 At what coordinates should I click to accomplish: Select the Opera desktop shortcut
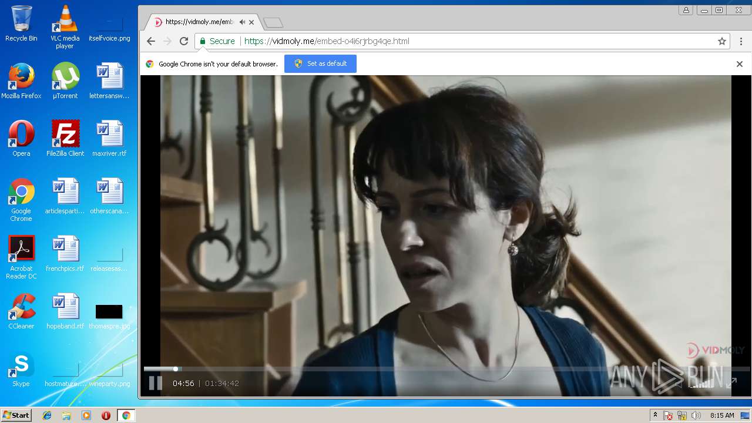coord(21,139)
